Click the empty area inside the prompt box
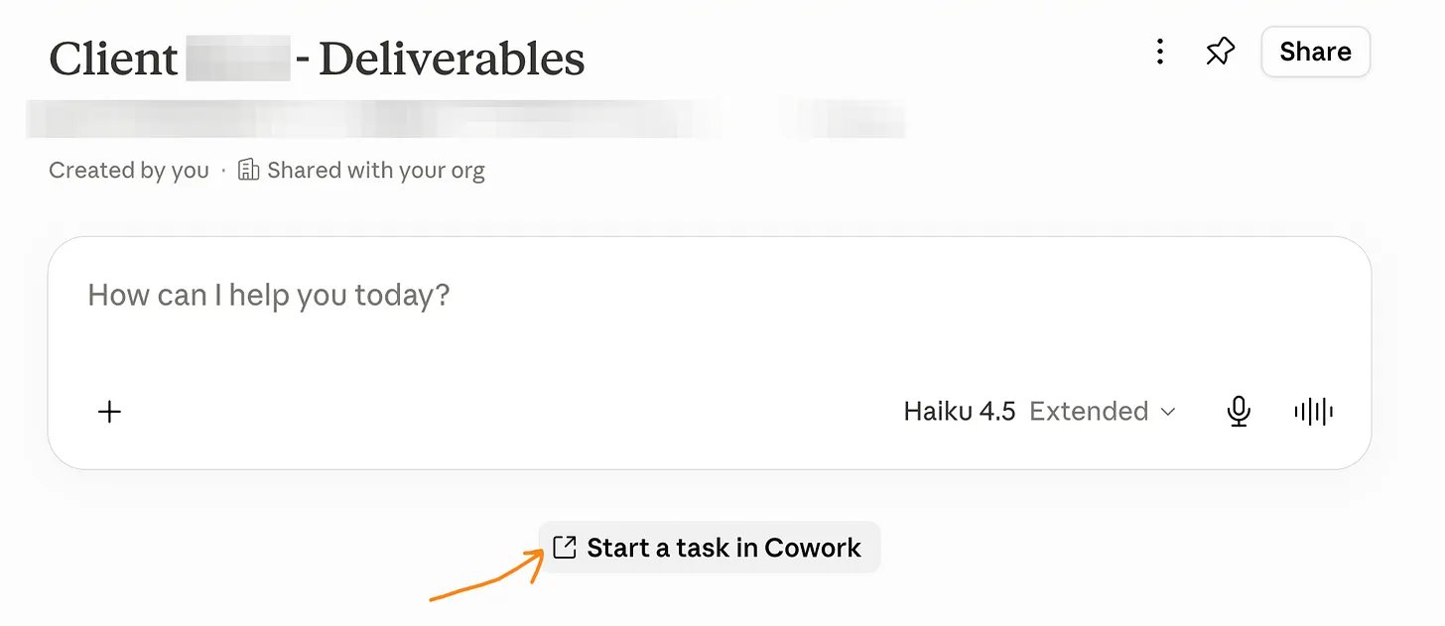Viewport: 1445px width, 626px height. point(710,352)
